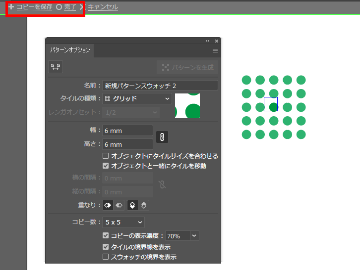Uncheck オブジェクトと一緒にタイルを移動 checkbox
The image size is (360, 270).
point(106,166)
